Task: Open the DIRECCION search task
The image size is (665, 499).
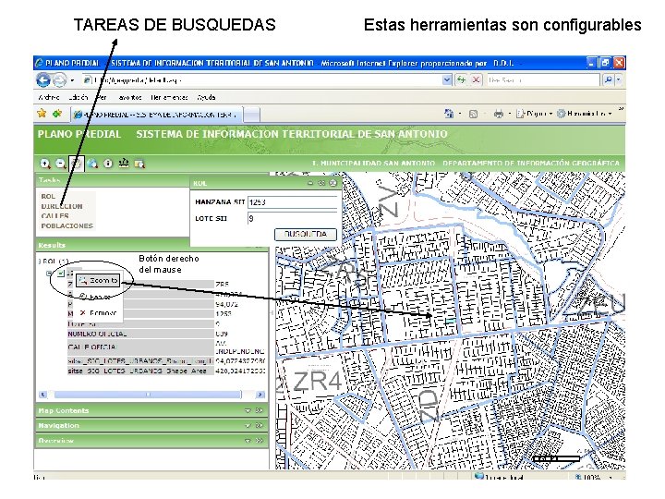Action: (62, 206)
